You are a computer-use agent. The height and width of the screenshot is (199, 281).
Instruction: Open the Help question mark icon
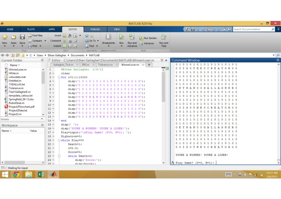(x=230, y=29)
